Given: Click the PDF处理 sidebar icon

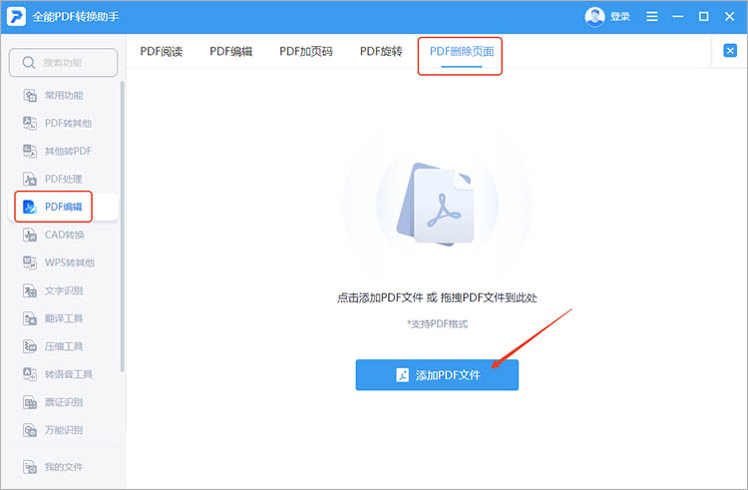Looking at the screenshot, I should coord(30,179).
